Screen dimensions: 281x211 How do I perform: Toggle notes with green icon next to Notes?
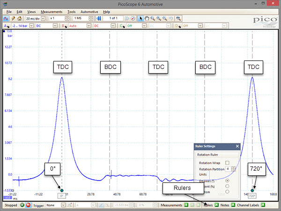point(233,205)
